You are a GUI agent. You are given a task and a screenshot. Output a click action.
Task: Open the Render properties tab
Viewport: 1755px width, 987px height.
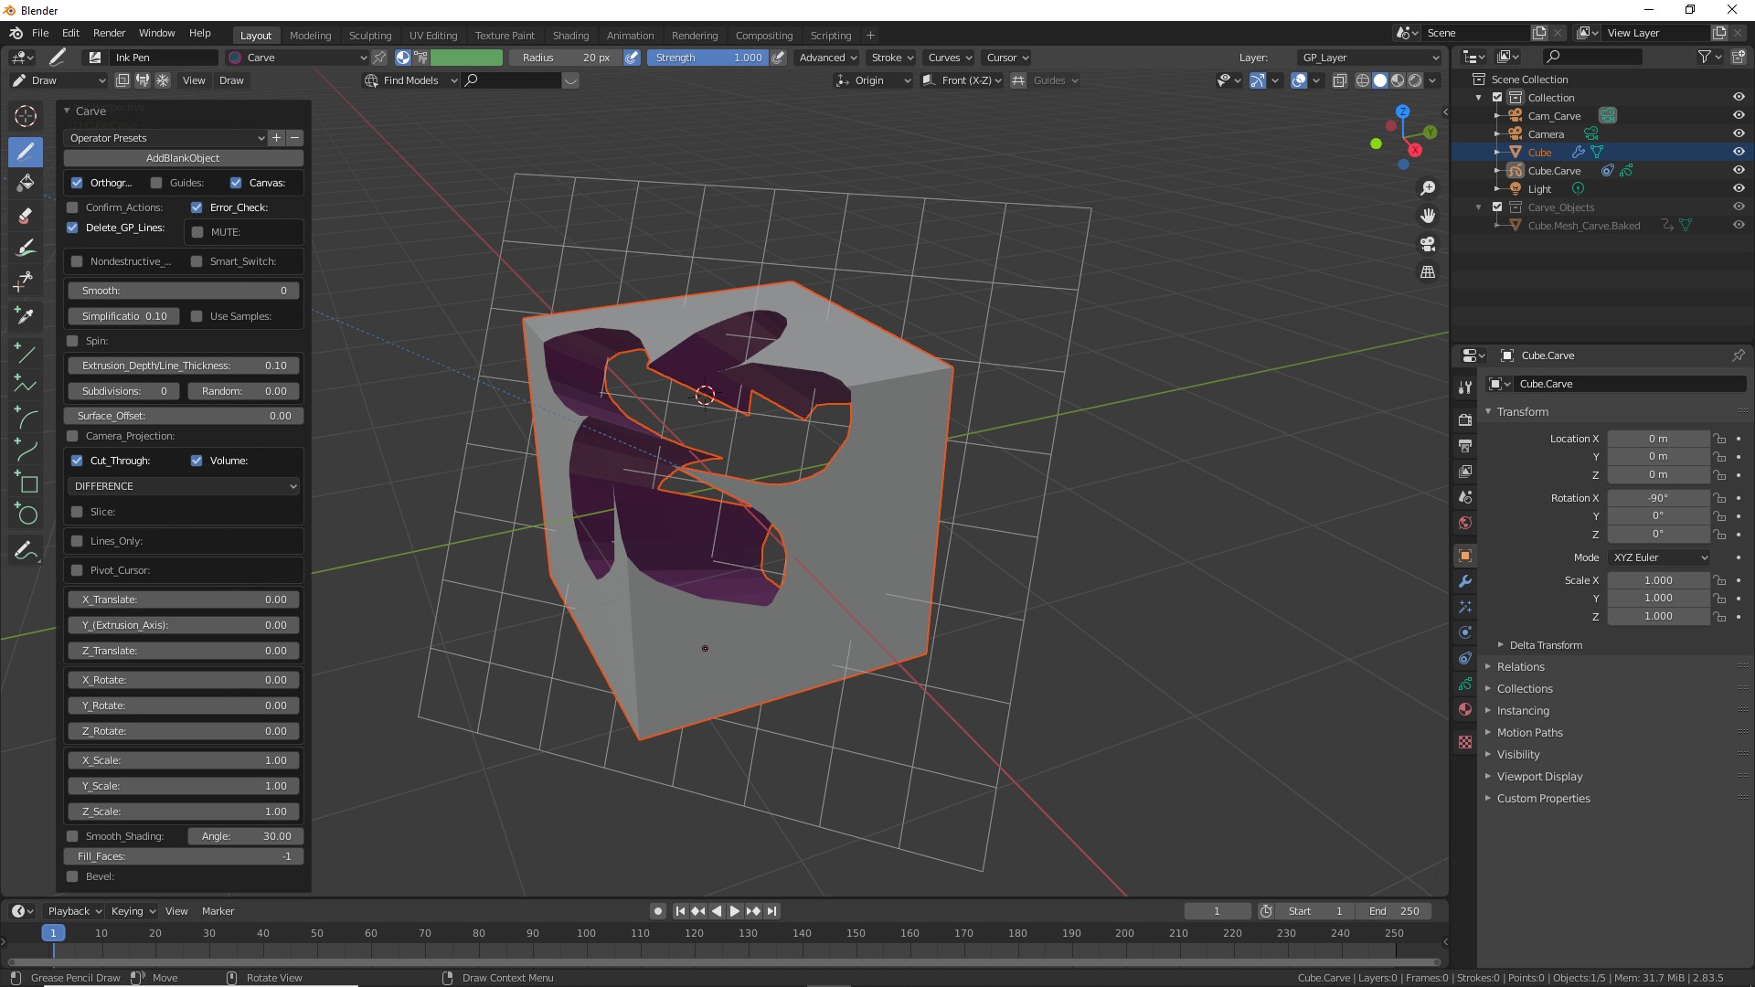click(1465, 420)
